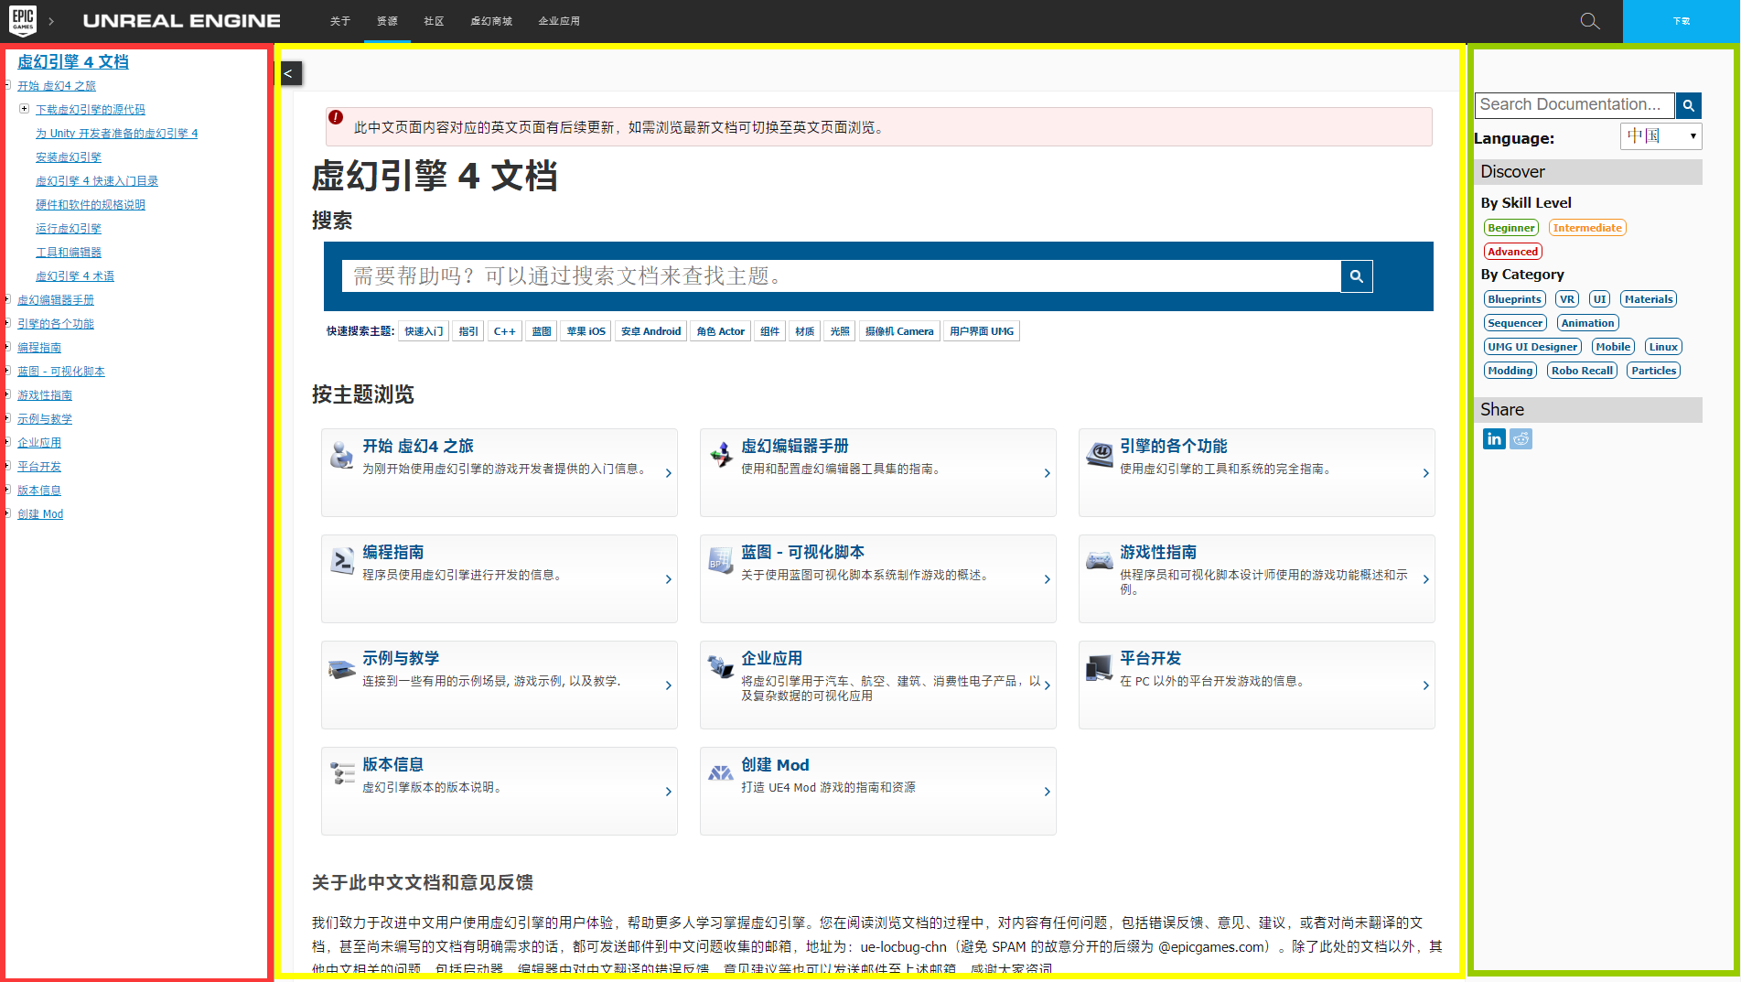Click the arrow on the 引擎的各个功能 card

pos(1426,473)
